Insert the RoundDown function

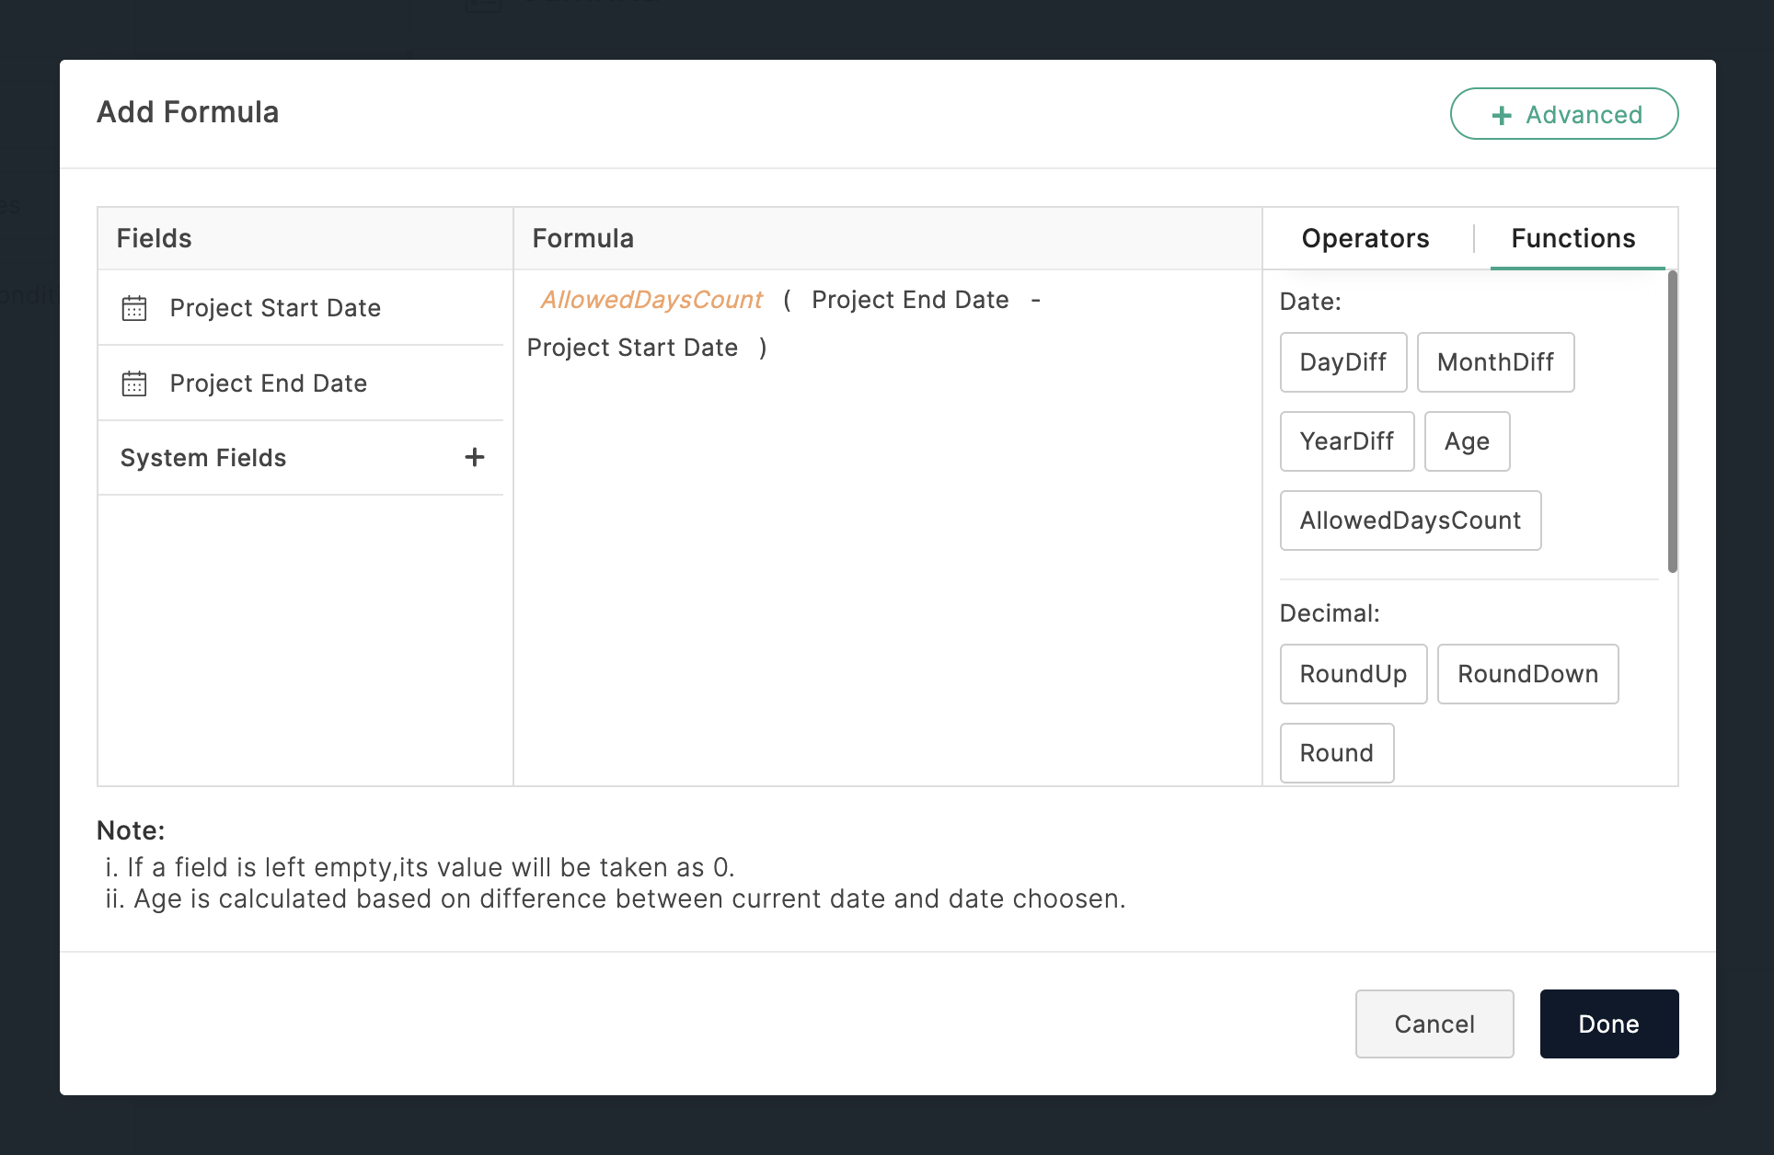[1527, 674]
